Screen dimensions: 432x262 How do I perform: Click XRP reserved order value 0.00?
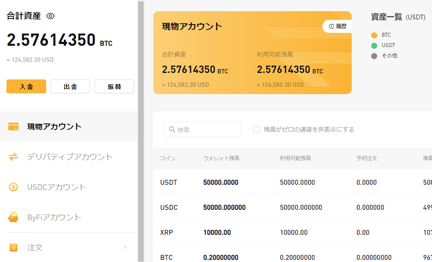(x=363, y=233)
